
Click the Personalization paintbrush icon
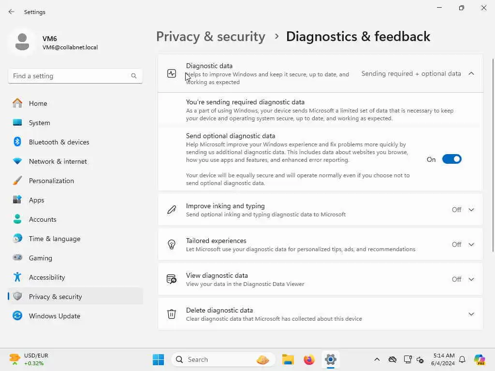17,181
